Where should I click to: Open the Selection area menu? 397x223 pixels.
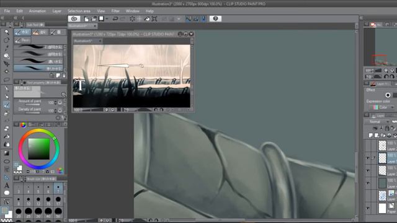point(79,11)
